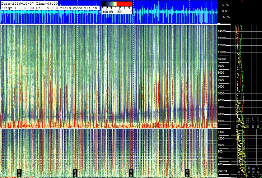This screenshot has width=262, height=178.
Task: Click the 800 label on lower spectrogram axis
Action: point(220,152)
